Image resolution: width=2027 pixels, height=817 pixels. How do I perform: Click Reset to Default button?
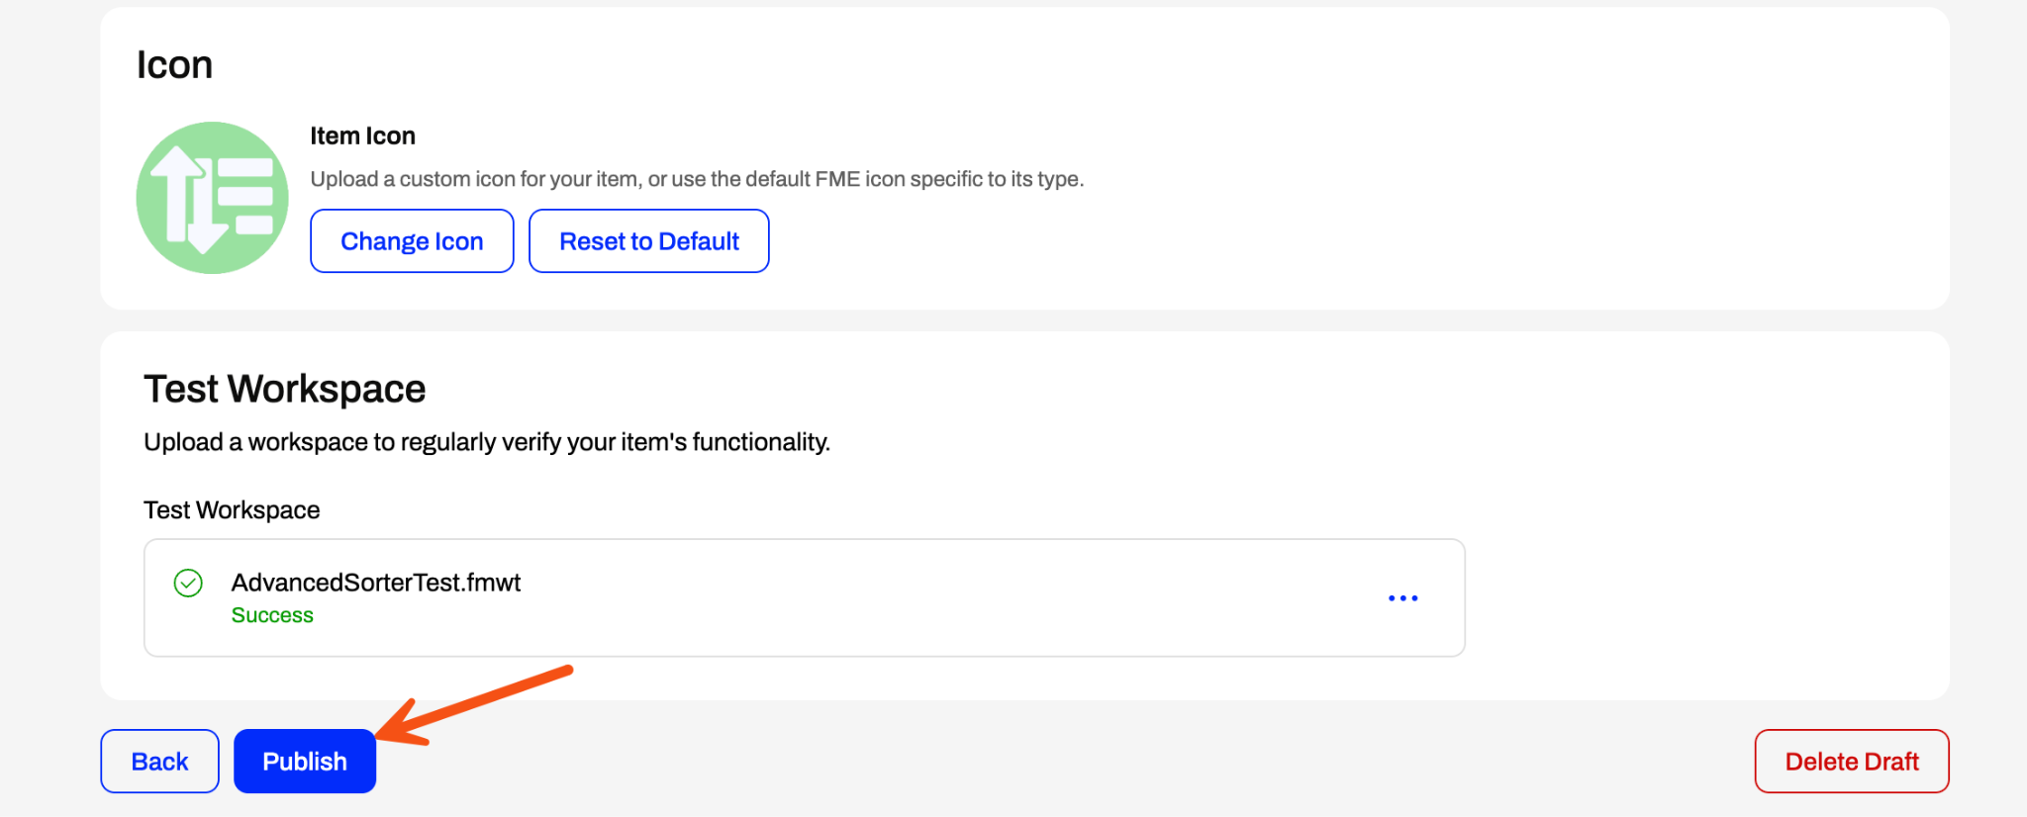point(649,240)
